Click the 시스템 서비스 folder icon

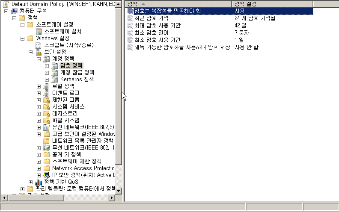(47, 107)
